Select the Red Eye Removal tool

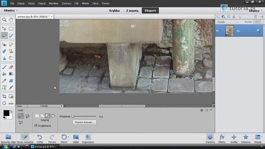click(x=4, y=45)
